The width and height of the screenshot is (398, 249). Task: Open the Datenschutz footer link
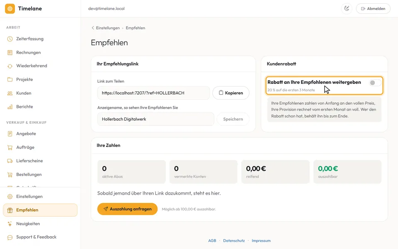pyautogui.click(x=234, y=241)
